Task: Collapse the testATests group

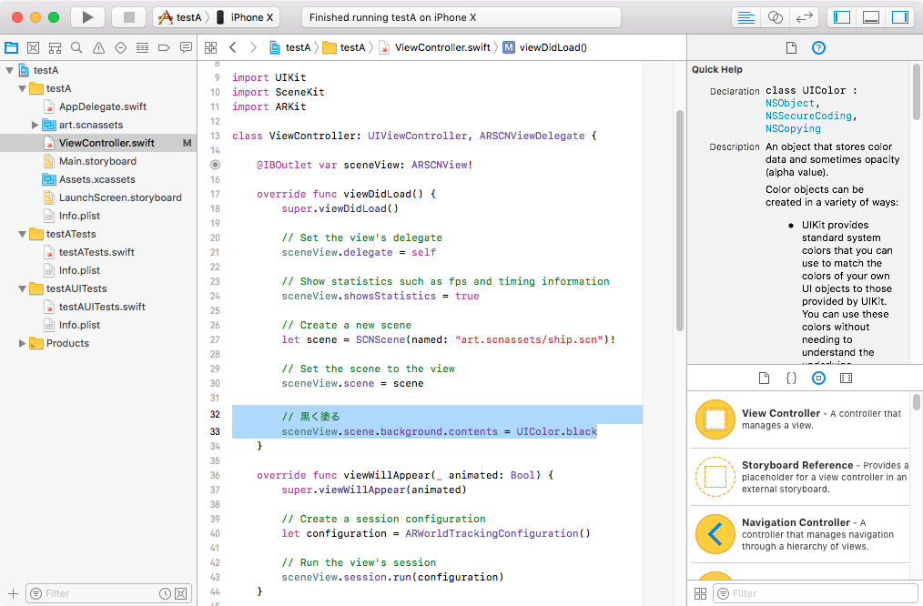Action: pos(22,234)
